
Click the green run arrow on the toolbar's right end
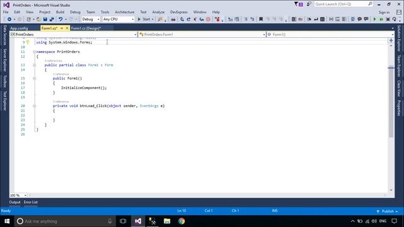pos(374,20)
